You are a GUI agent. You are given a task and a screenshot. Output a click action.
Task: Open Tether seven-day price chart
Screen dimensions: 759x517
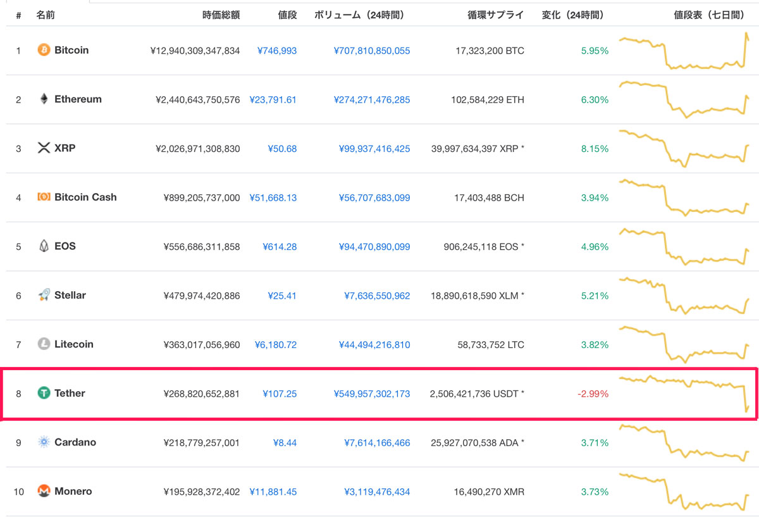pyautogui.click(x=684, y=394)
